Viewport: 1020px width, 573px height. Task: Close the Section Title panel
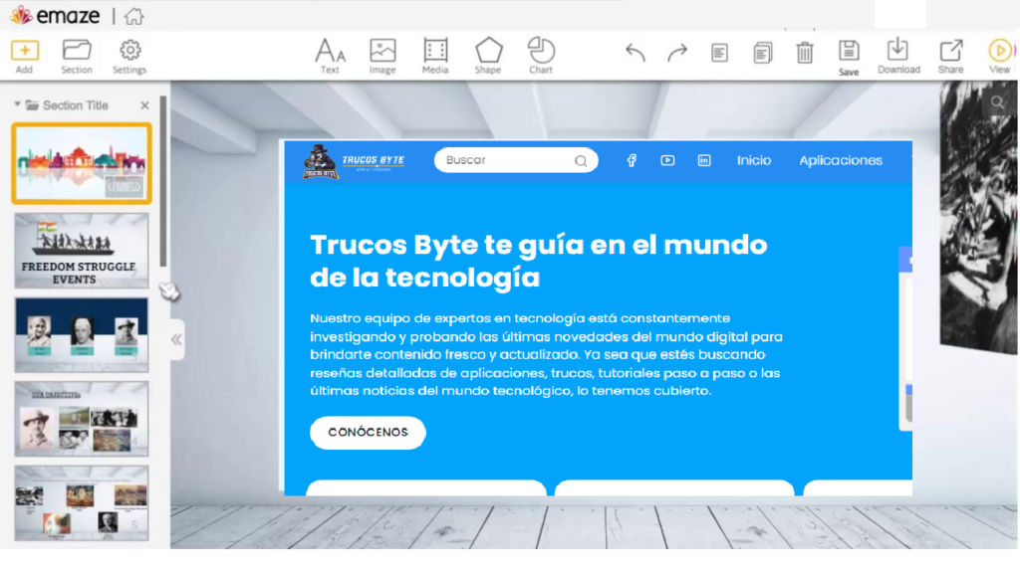tap(144, 105)
